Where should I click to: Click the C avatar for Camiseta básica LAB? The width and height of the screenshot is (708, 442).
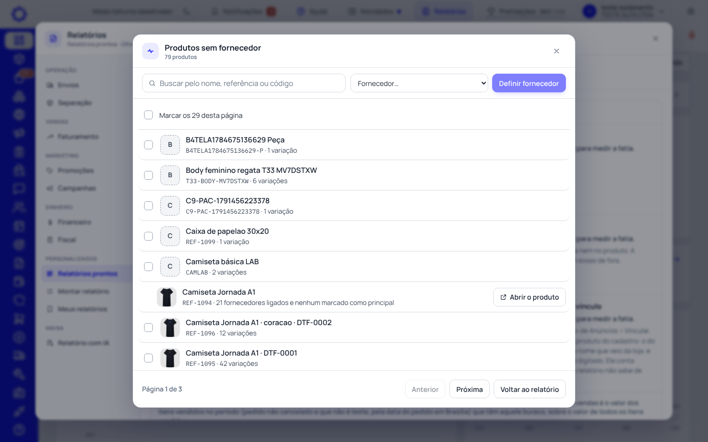pos(170,267)
